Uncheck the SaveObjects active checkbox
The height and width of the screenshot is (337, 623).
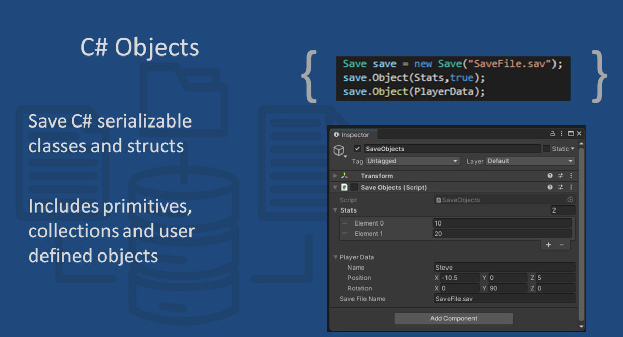point(357,149)
